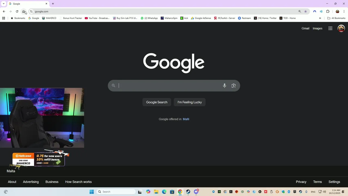Open the About footer link

(12, 182)
